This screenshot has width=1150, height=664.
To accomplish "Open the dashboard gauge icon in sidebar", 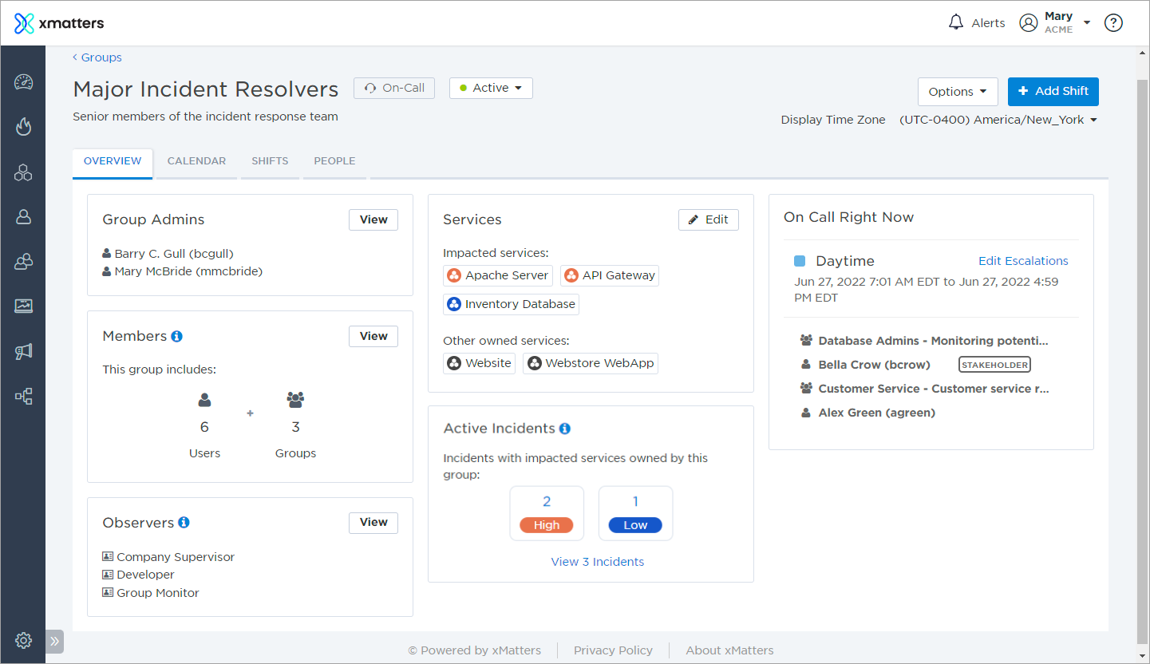I will (x=23, y=82).
